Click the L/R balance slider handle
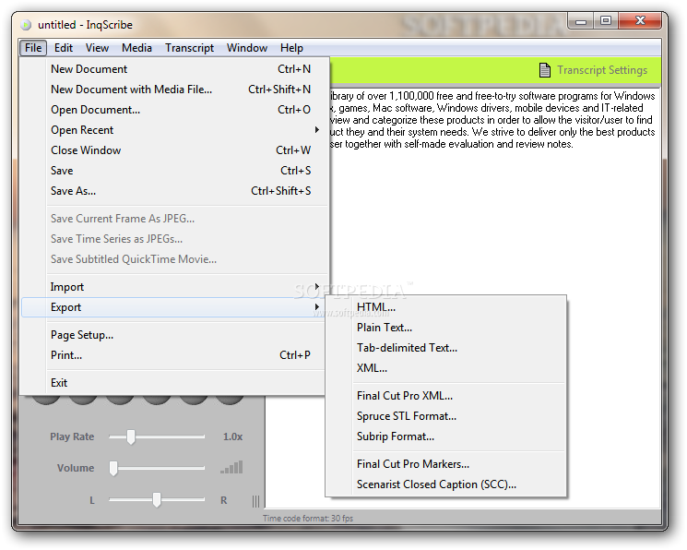687x550 pixels. (x=157, y=500)
